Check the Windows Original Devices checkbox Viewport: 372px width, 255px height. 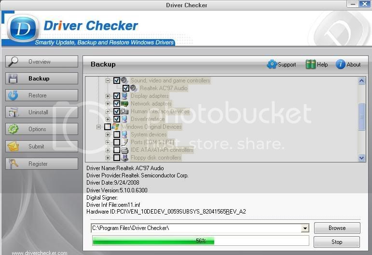(108, 127)
